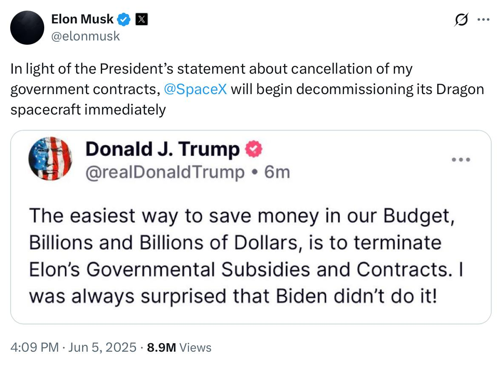Click the 4:09 PM timestamp
Viewport: 504px width, 367px height.
(35, 347)
